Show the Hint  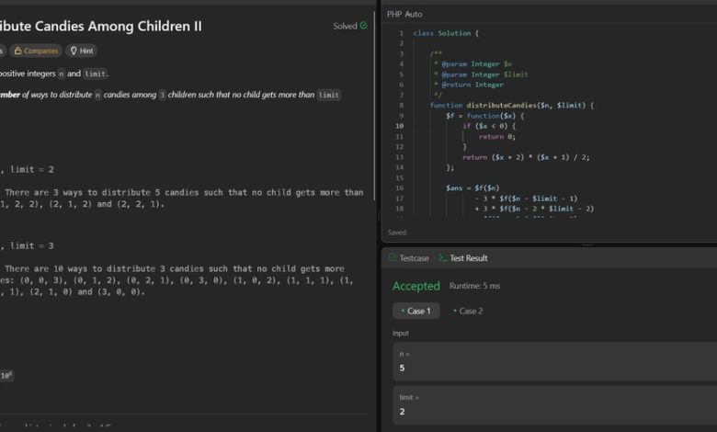pos(82,51)
